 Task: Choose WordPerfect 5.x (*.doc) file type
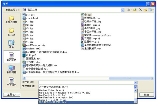(53, 95)
